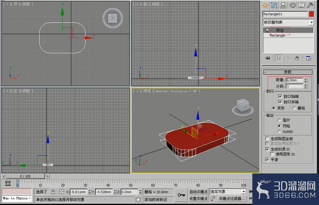Open the Utilities hammer tab

point(310,5)
